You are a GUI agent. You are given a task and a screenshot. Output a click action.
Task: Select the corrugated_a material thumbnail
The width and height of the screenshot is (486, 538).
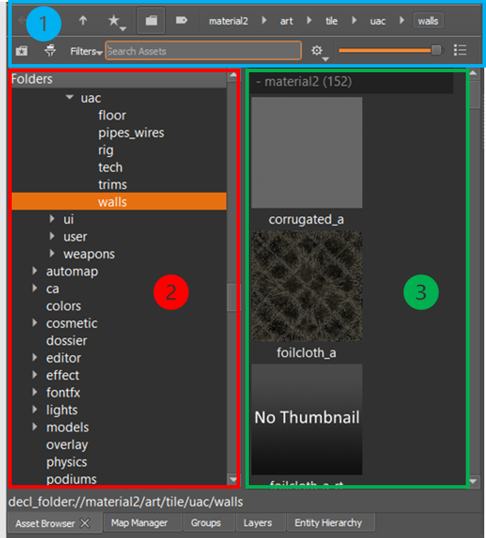(x=306, y=153)
